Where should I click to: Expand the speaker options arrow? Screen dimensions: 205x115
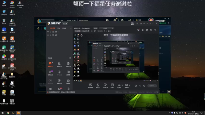click(130, 85)
